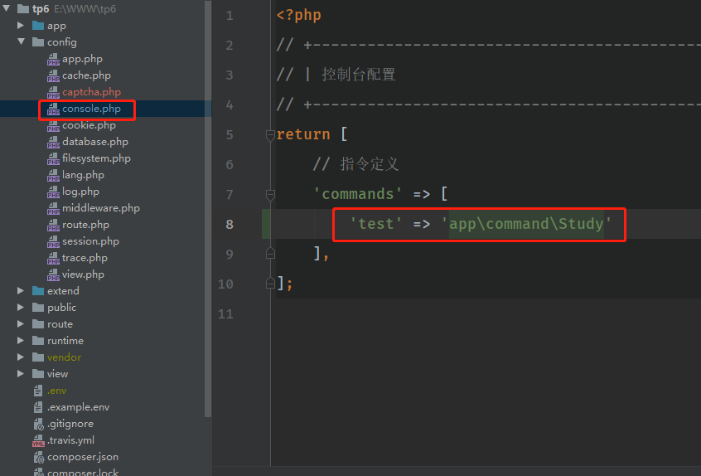The height and width of the screenshot is (476, 701).
Task: Click the public folder icon
Action: [x=38, y=308]
